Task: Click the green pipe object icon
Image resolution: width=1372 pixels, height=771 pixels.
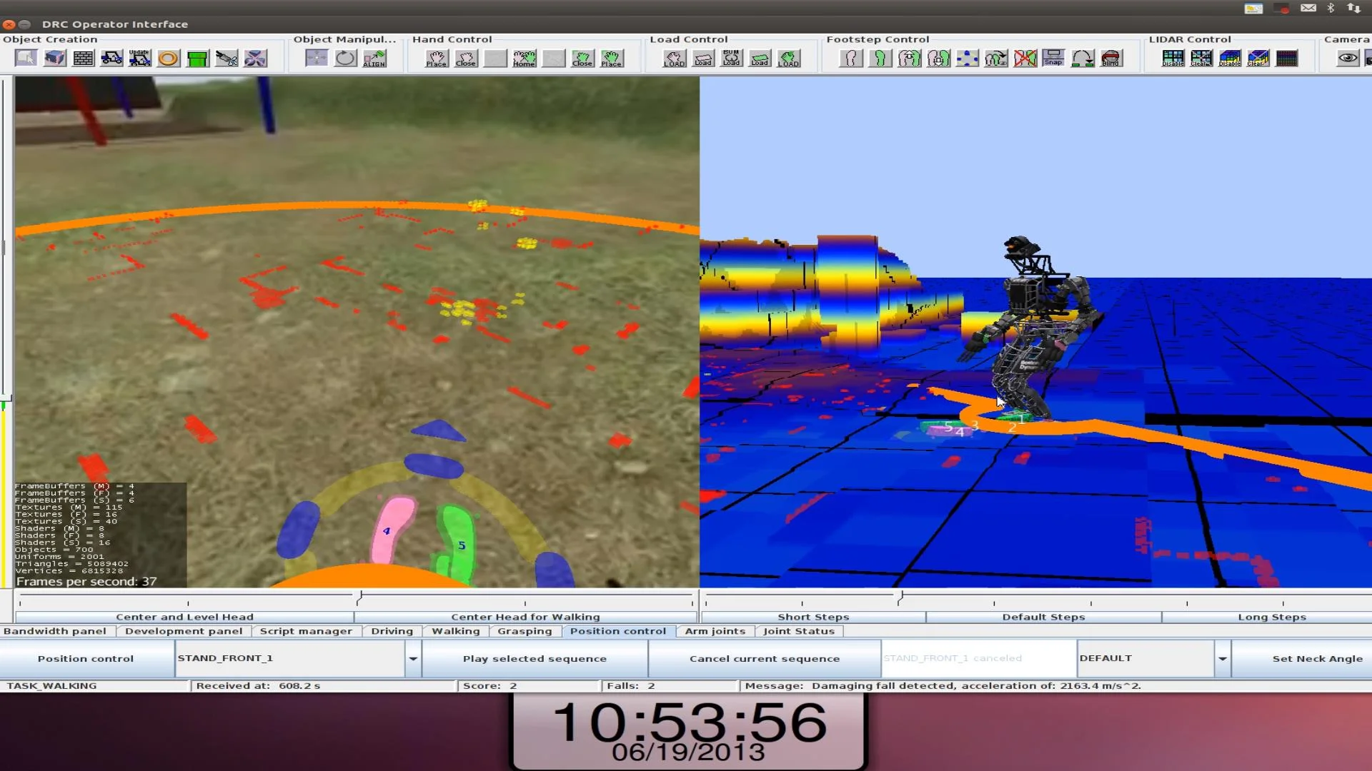Action: (x=197, y=59)
